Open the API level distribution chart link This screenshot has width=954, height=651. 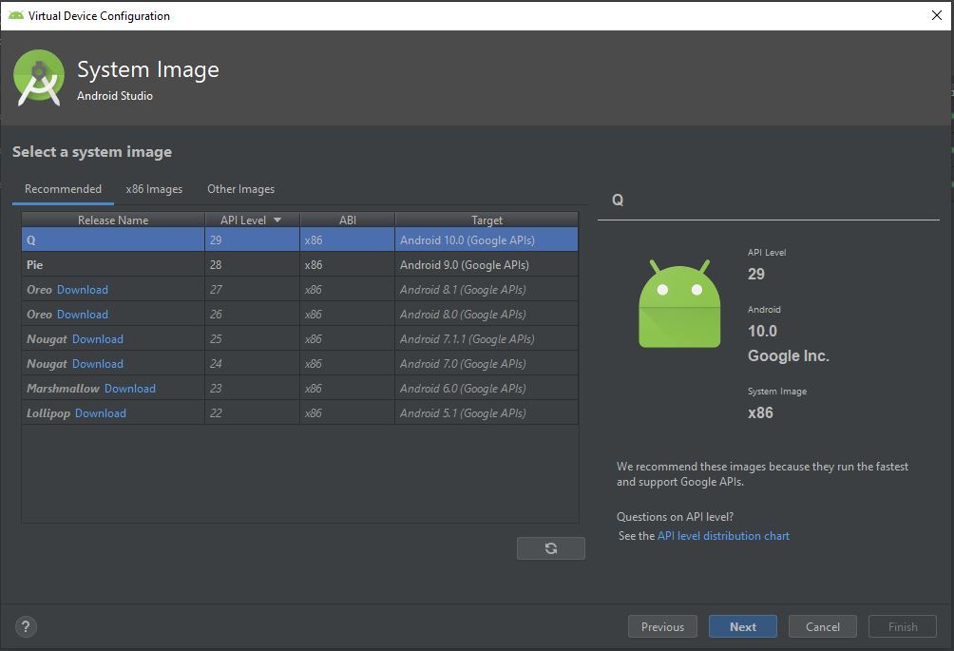pyautogui.click(x=723, y=536)
